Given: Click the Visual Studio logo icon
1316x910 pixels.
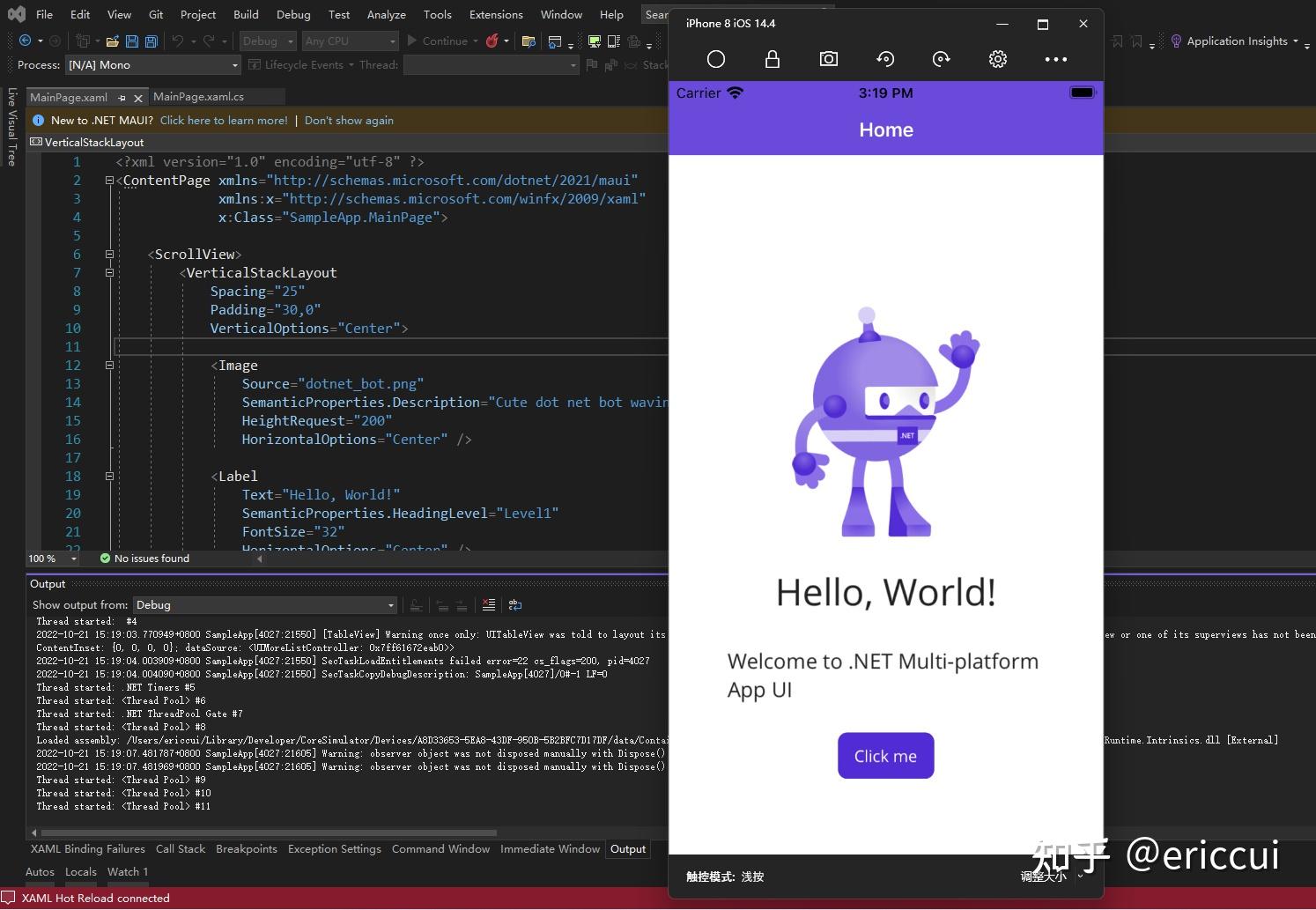Looking at the screenshot, I should click(16, 14).
